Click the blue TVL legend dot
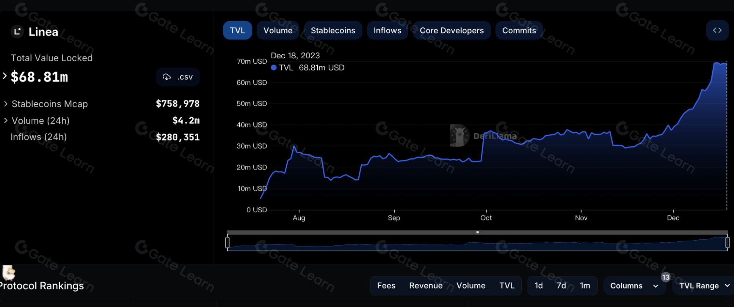The image size is (734, 307). coord(274,67)
